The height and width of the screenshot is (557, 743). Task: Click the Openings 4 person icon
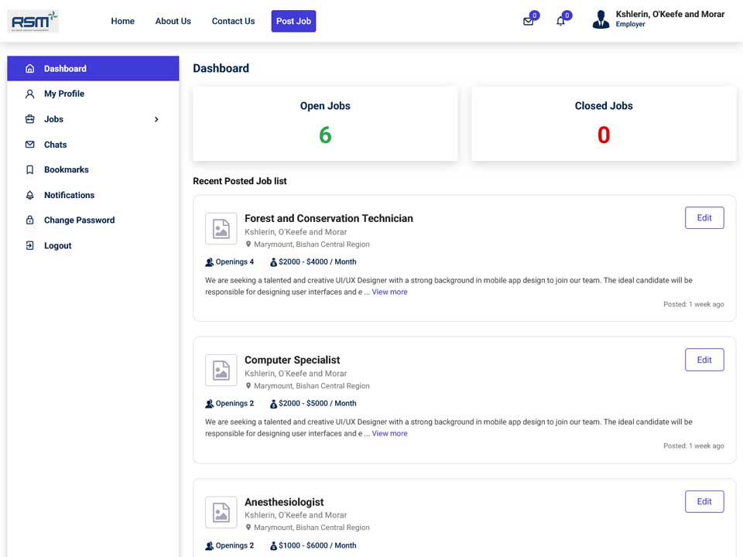[210, 262]
